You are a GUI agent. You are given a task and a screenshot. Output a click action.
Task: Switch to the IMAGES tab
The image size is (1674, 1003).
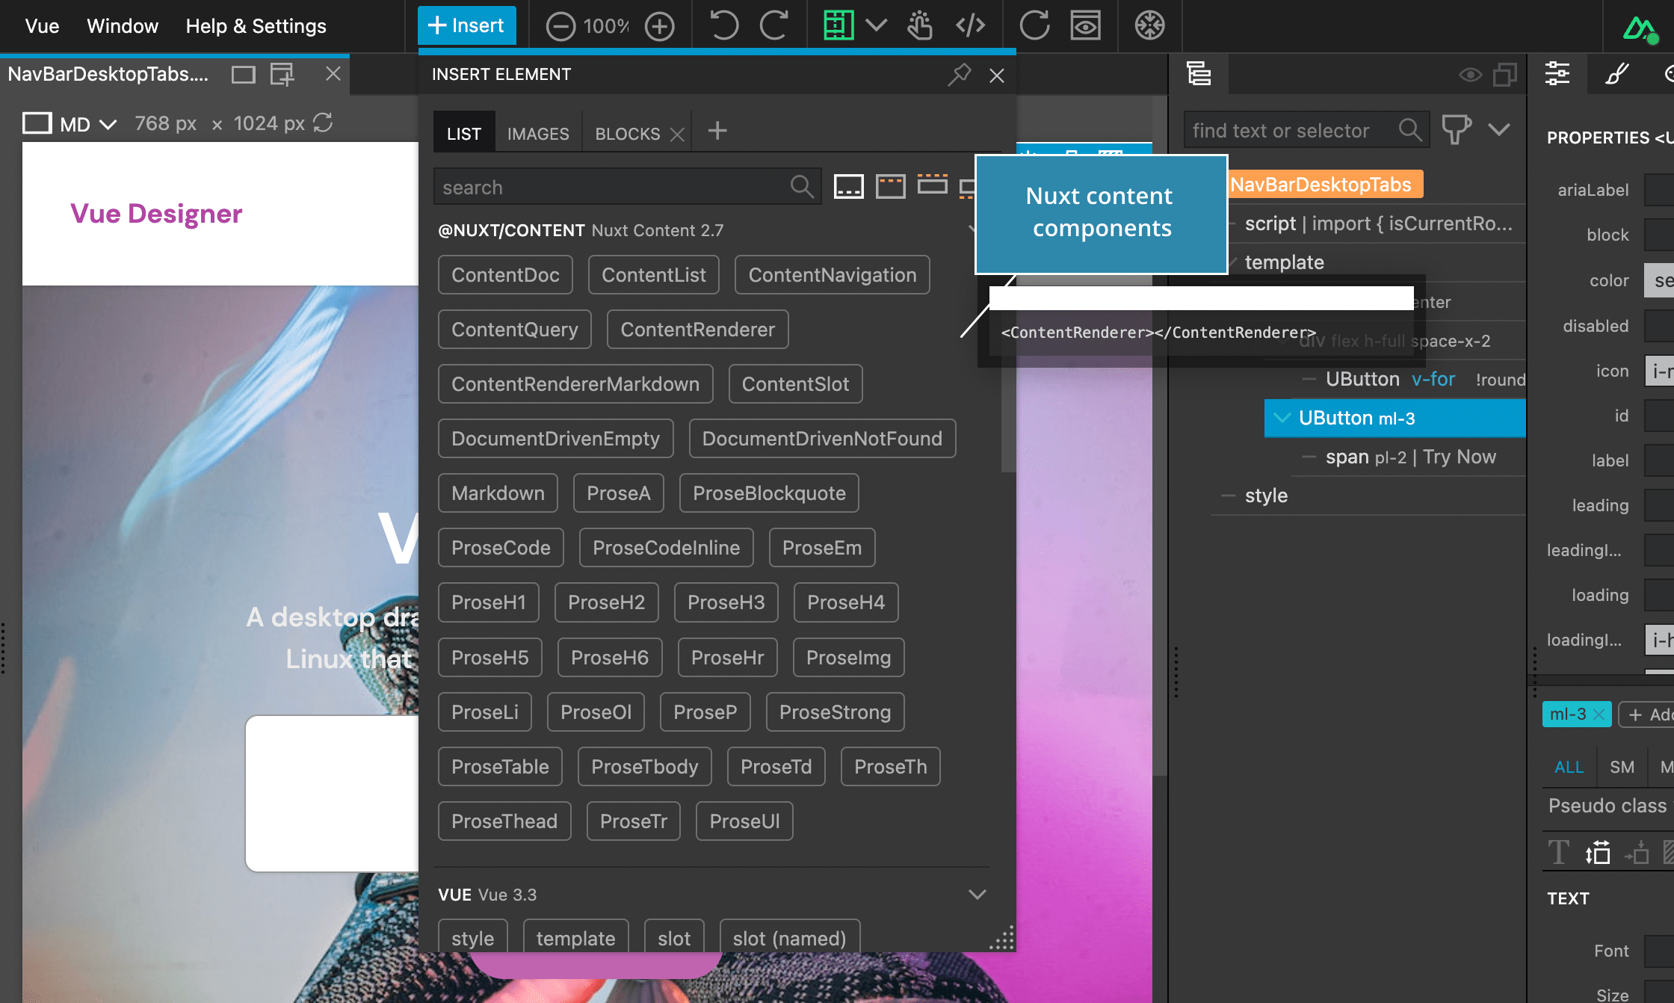click(538, 134)
